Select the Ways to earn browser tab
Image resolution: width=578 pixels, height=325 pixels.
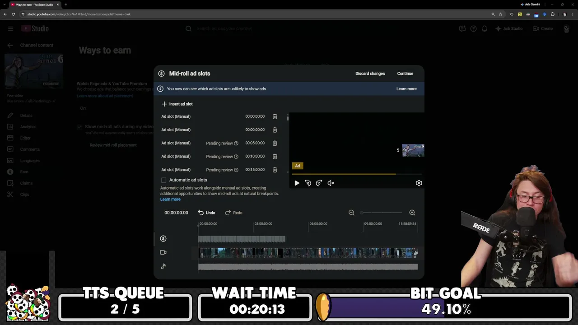(x=35, y=5)
